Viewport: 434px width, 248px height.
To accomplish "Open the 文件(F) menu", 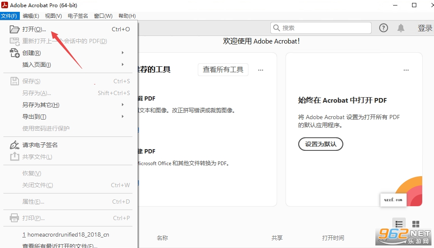I will point(9,16).
